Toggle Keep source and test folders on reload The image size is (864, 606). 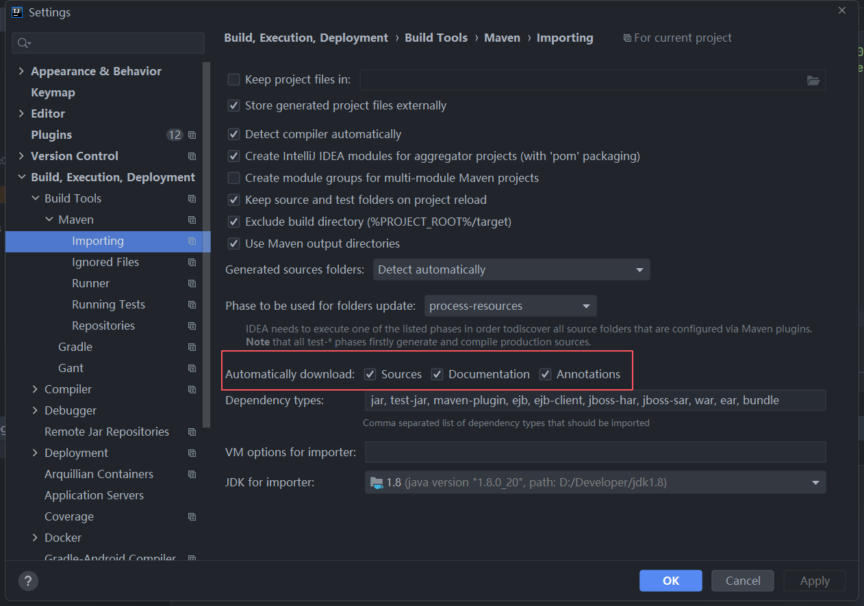233,200
